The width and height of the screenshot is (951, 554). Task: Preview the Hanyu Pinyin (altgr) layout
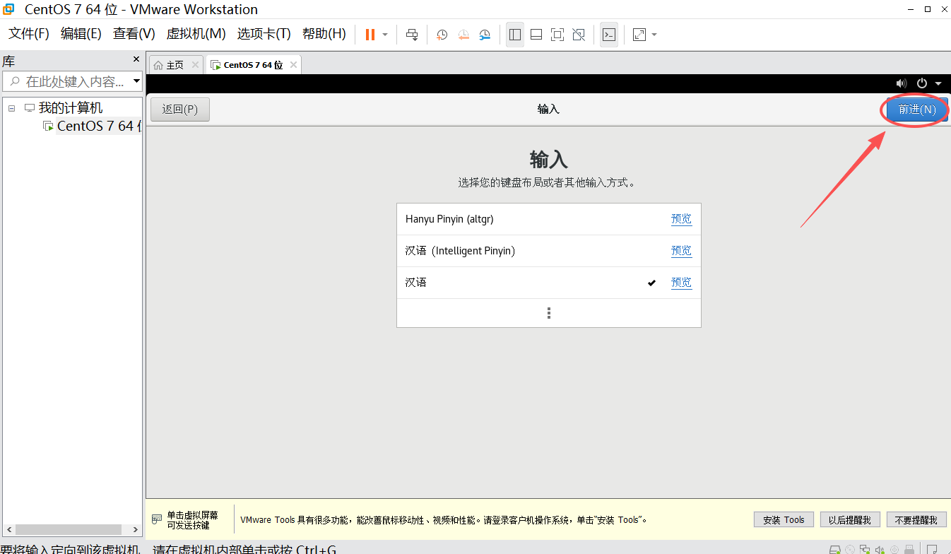point(681,219)
